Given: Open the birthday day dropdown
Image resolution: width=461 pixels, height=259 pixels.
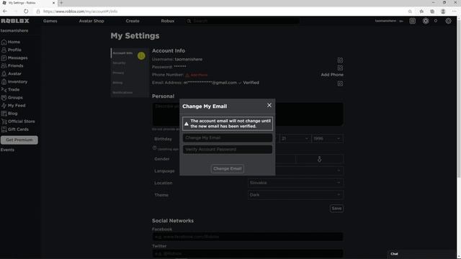Looking at the screenshot, I should pos(295,138).
